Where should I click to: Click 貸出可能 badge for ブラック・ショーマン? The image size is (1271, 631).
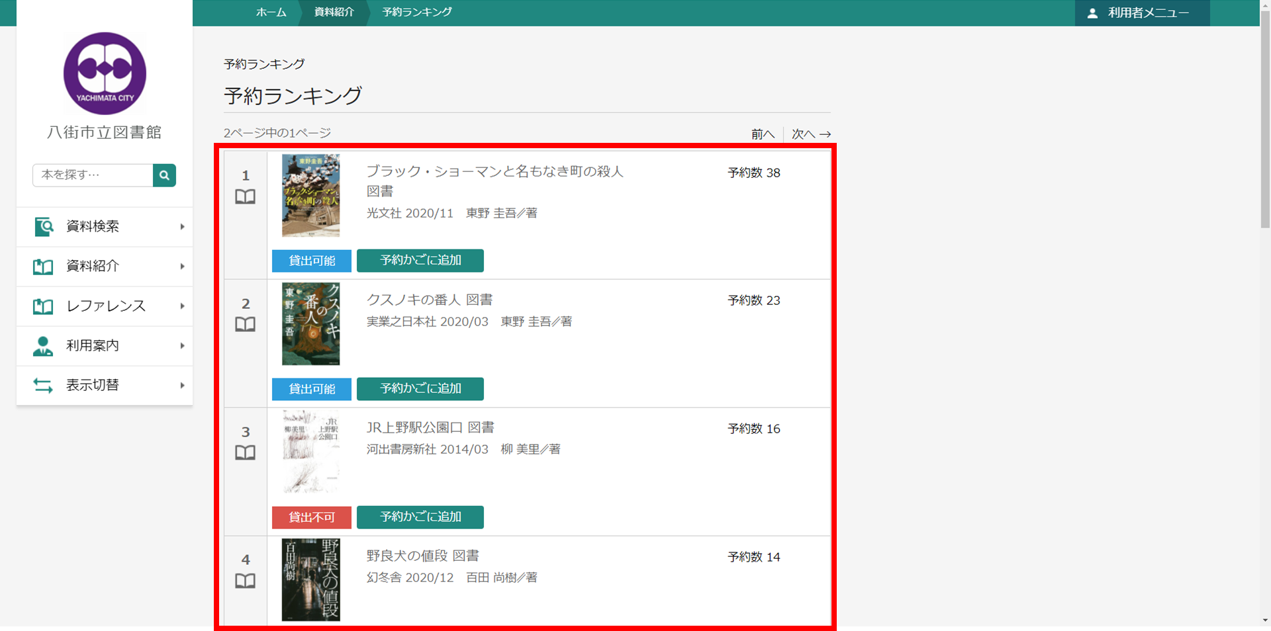click(x=312, y=261)
